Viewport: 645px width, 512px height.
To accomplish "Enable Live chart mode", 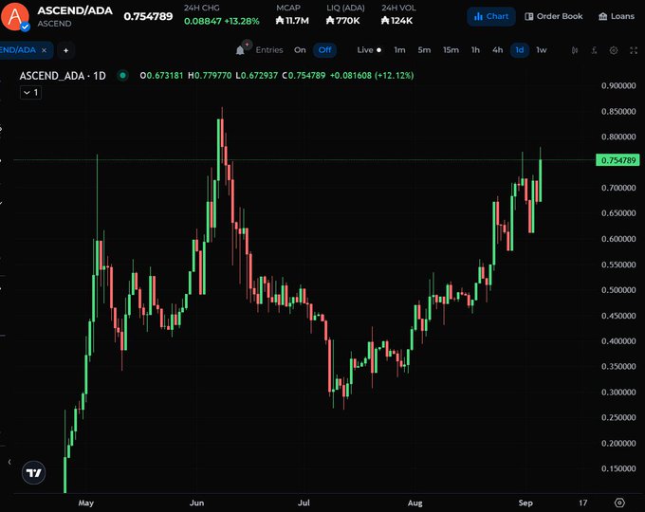I will pyautogui.click(x=369, y=50).
